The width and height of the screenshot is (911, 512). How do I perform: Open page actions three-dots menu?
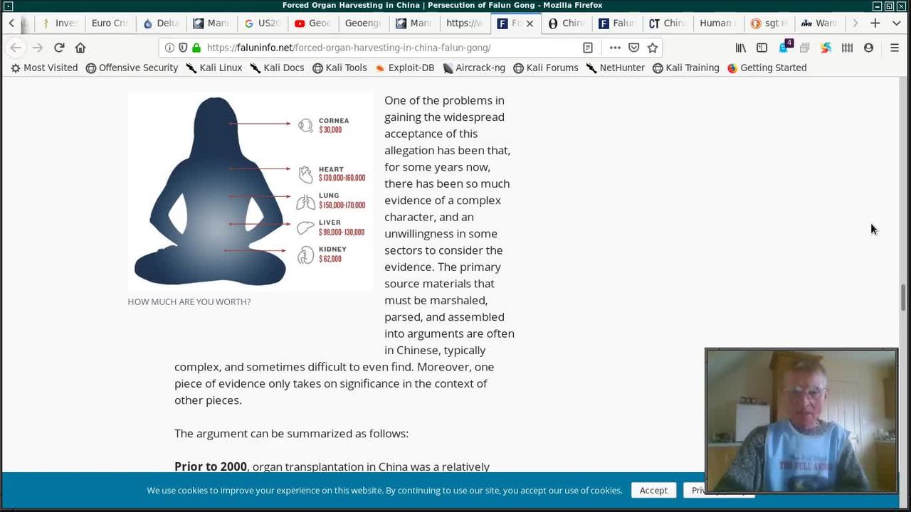point(615,48)
